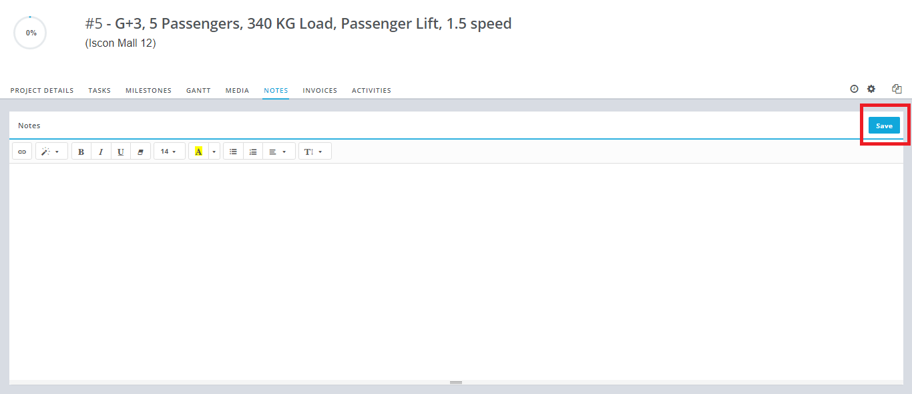
Task: Click the '(Iscon Mall 12)' client text
Action: tap(120, 43)
